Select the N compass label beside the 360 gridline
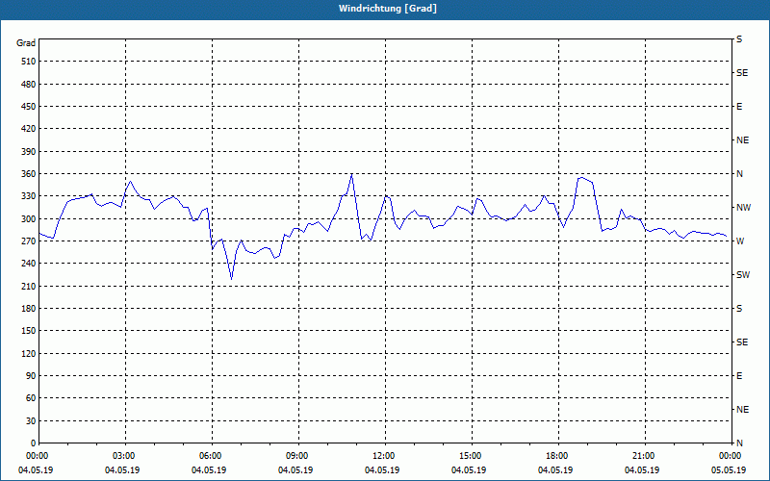Image resolution: width=770 pixels, height=481 pixels. point(739,174)
